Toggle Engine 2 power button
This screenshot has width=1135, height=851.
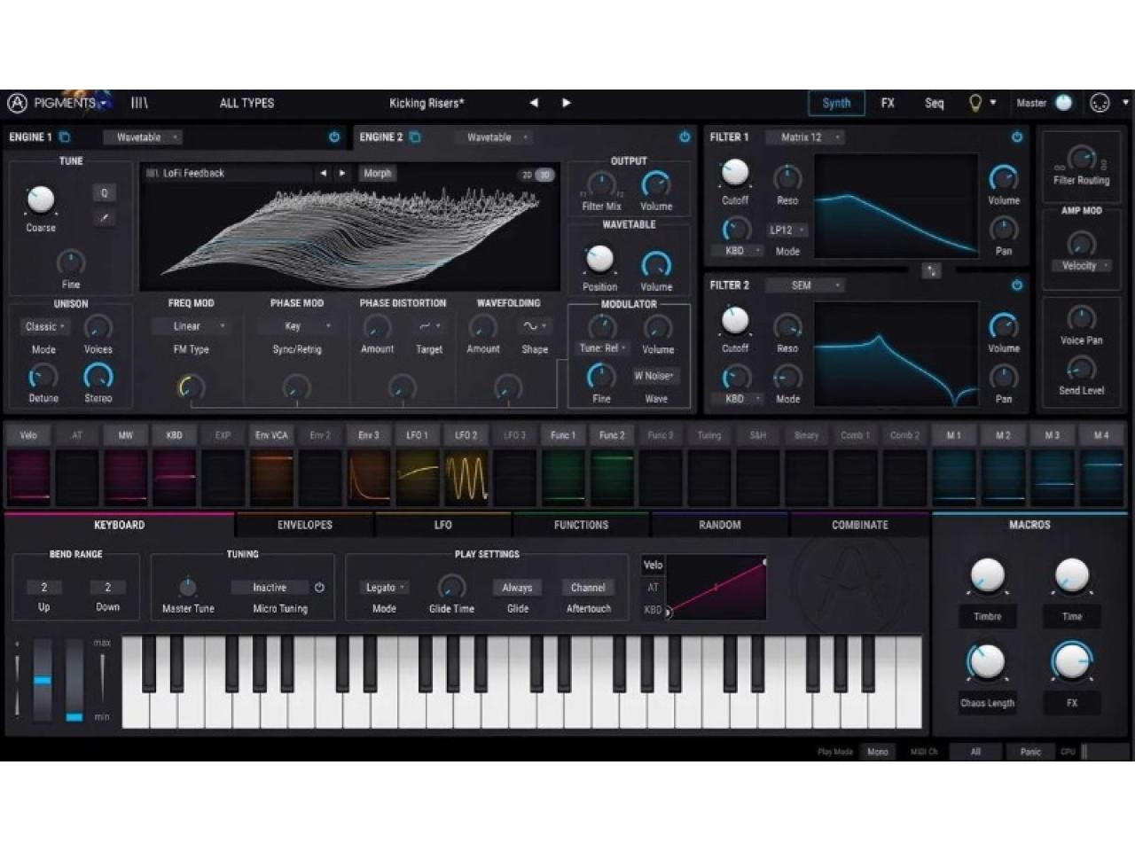point(685,137)
